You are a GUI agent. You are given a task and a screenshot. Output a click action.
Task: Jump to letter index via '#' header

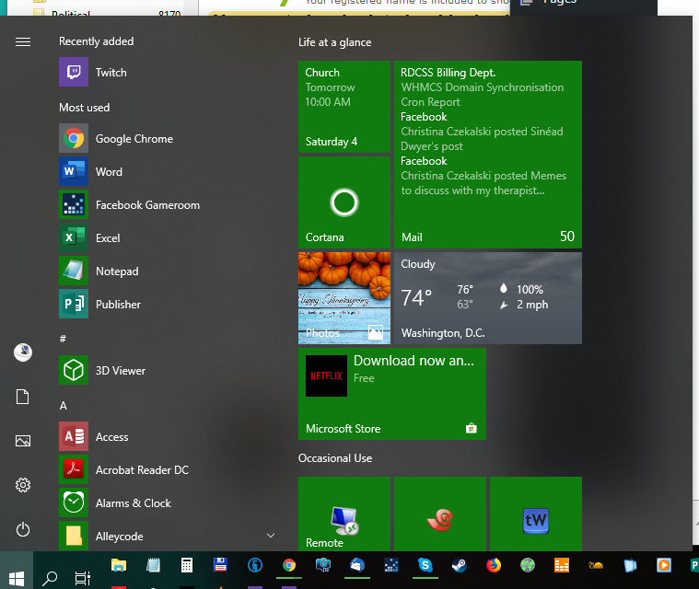pyautogui.click(x=63, y=339)
